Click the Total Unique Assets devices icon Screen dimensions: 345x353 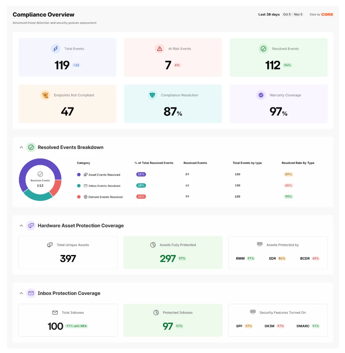(x=50, y=245)
